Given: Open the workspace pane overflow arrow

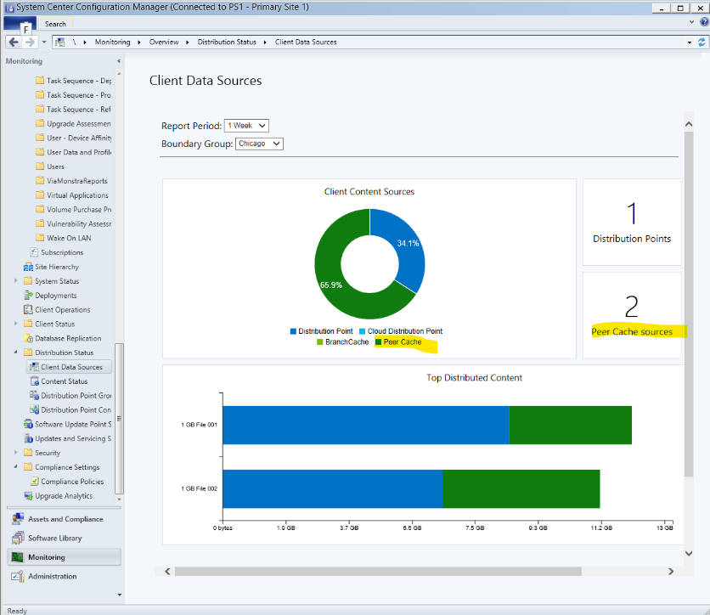Looking at the screenshot, I should pyautogui.click(x=119, y=595).
